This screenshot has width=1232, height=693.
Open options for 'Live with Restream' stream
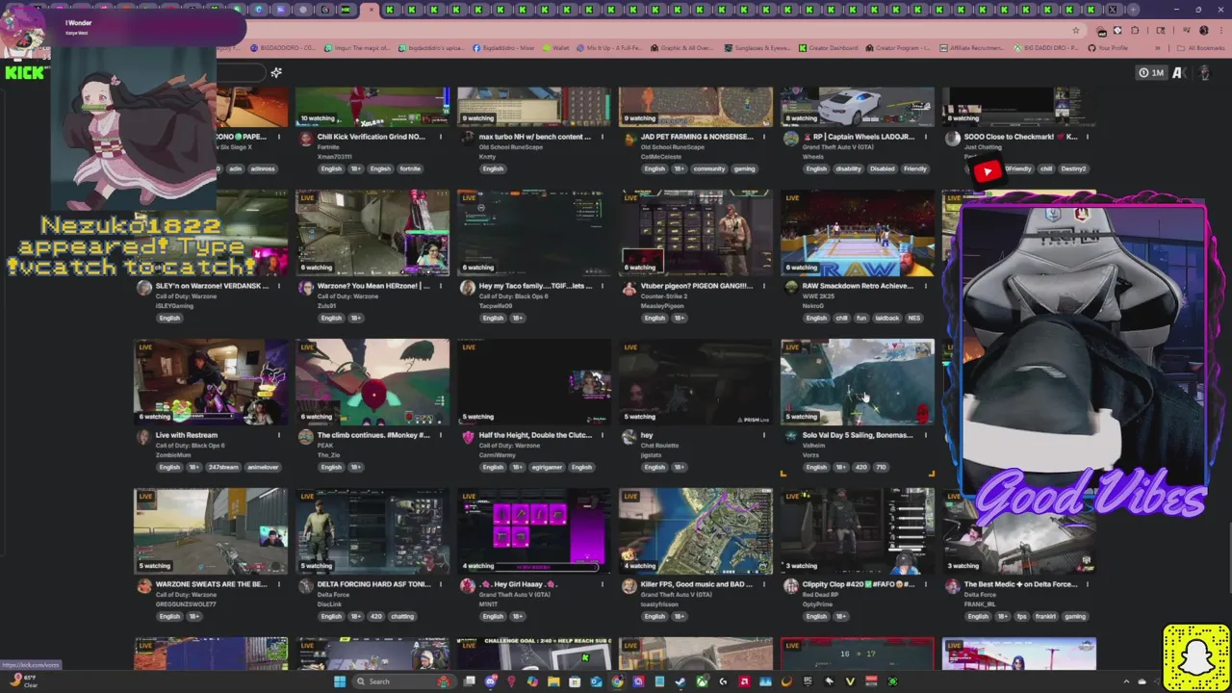coord(279,435)
